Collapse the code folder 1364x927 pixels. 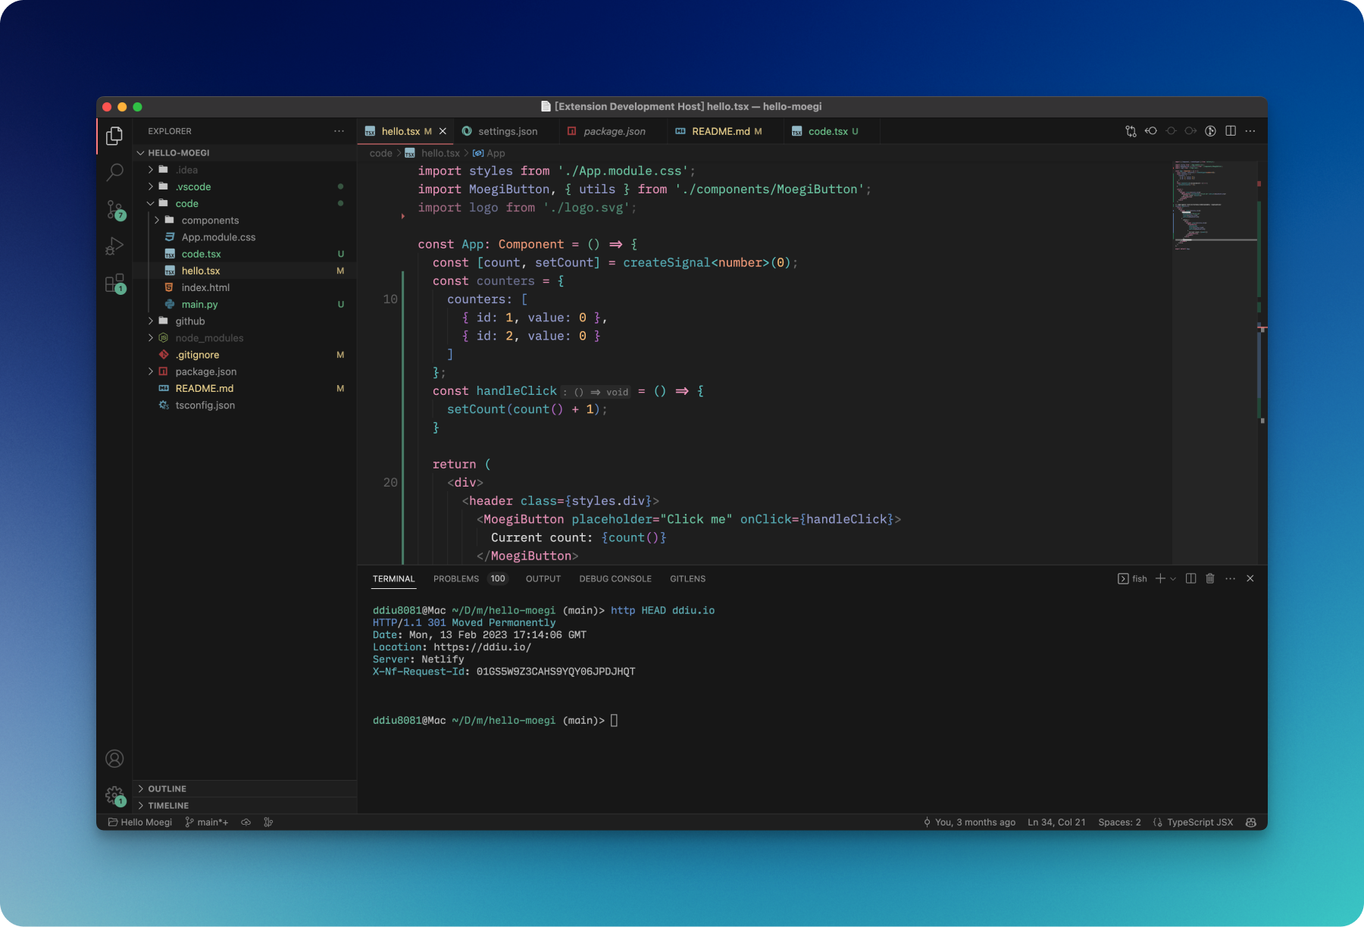244,203
